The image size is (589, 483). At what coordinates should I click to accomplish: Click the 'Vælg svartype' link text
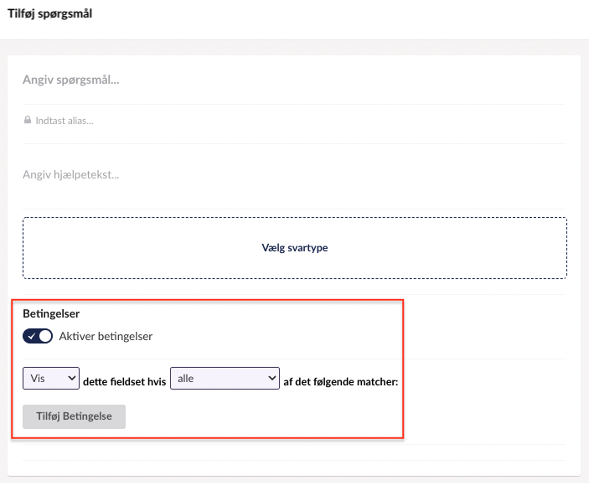click(x=294, y=248)
